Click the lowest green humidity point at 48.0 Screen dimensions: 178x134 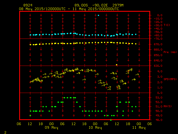111,120
